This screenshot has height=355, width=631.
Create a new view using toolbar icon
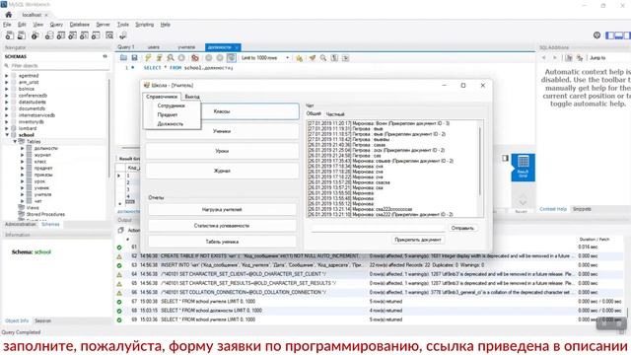72,35
